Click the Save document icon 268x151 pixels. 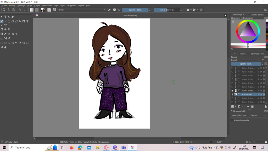tap(14, 10)
